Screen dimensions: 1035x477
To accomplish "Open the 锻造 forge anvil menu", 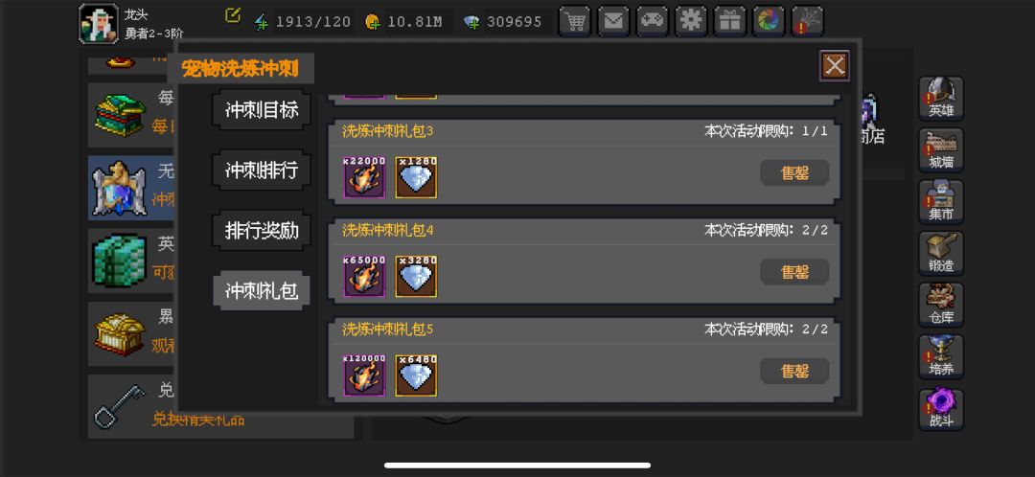I will (x=941, y=253).
